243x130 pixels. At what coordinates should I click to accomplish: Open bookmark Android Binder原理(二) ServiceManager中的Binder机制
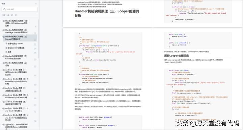tap(17, 81)
